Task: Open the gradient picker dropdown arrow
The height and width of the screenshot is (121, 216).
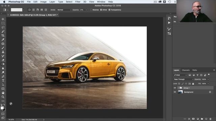Action: [23, 10]
